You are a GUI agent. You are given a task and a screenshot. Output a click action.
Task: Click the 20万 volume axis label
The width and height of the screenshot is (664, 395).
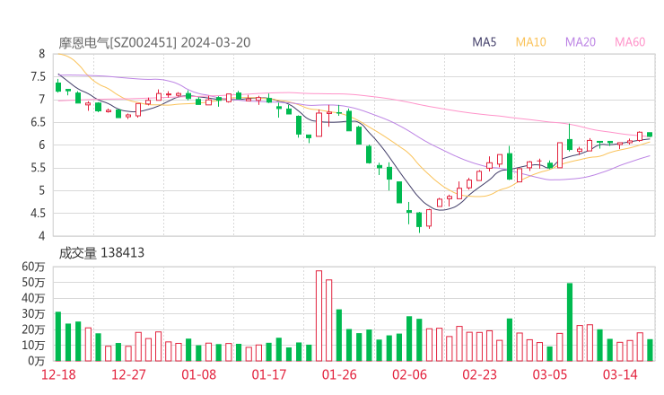click(x=33, y=329)
